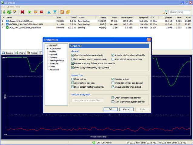This screenshot has height=145, width=193.
Task: Click the Apply button
Action: click(x=142, y=109)
